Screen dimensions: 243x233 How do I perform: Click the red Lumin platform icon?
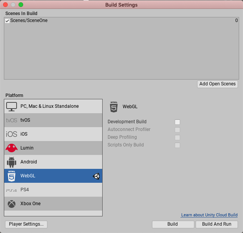pos(12,148)
